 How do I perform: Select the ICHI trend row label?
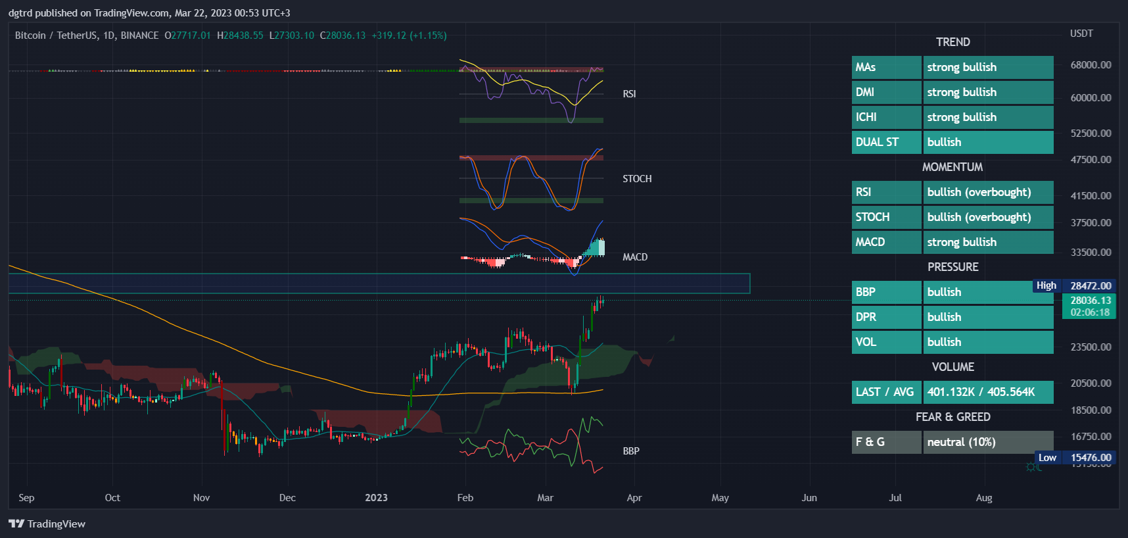point(887,117)
